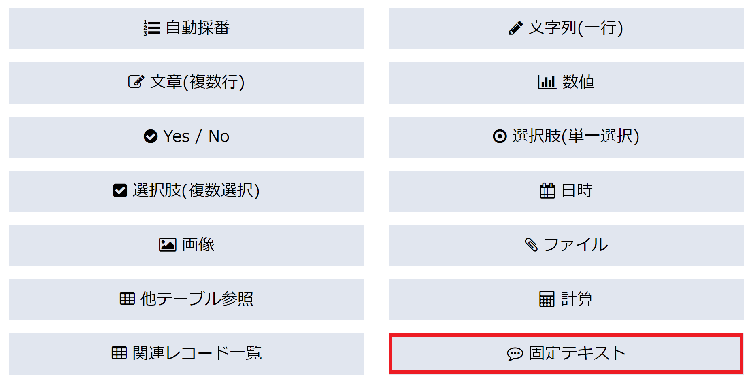
Task: Click the picture icon beside 画像
Action: pos(167,245)
